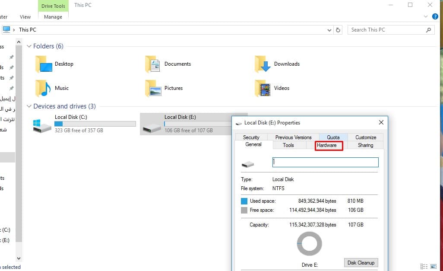Open the address bar history dropdown
The width and height of the screenshot is (443, 271).
pyautogui.click(x=330, y=30)
